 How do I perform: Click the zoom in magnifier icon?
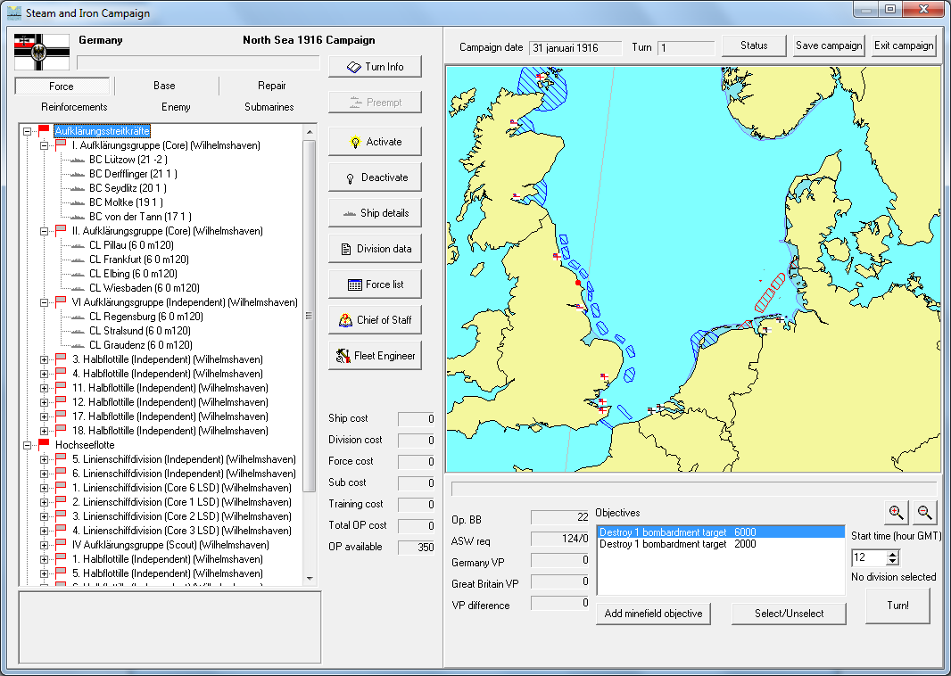[x=895, y=512]
